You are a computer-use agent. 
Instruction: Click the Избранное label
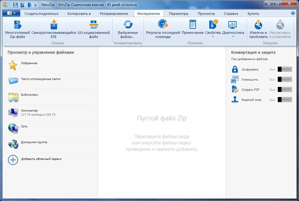[29, 63]
